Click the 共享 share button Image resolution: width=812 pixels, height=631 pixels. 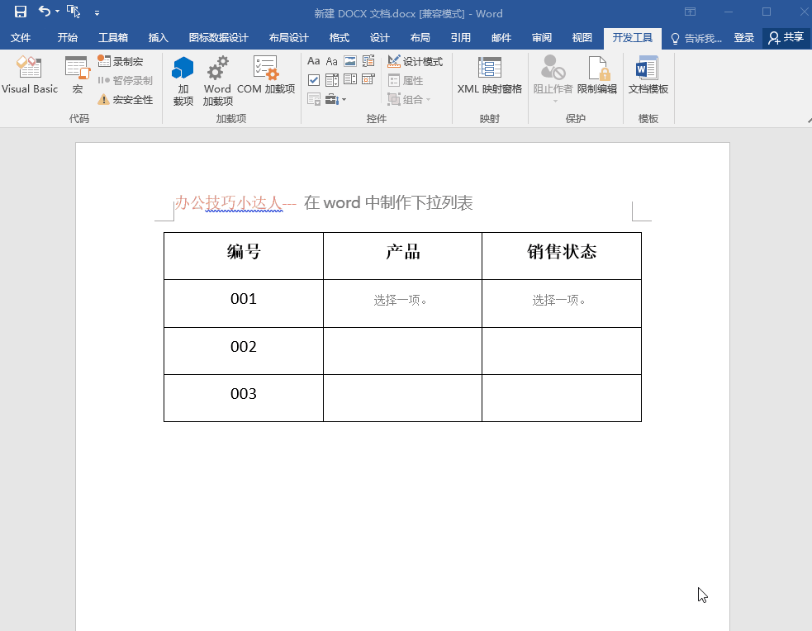click(786, 38)
